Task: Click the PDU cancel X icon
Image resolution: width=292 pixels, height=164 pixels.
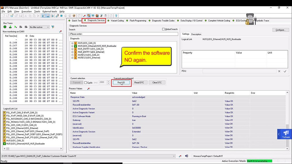Action: 279,71
